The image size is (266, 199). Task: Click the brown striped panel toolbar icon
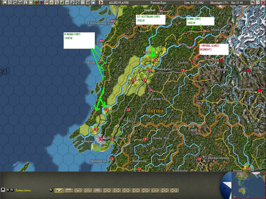click(x=88, y=3)
